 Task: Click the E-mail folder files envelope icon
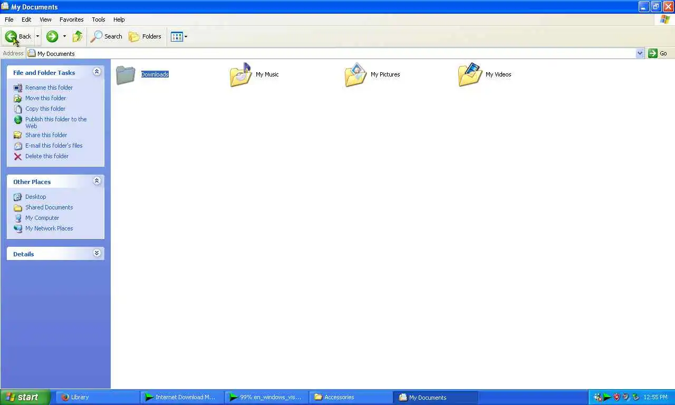pos(18,146)
